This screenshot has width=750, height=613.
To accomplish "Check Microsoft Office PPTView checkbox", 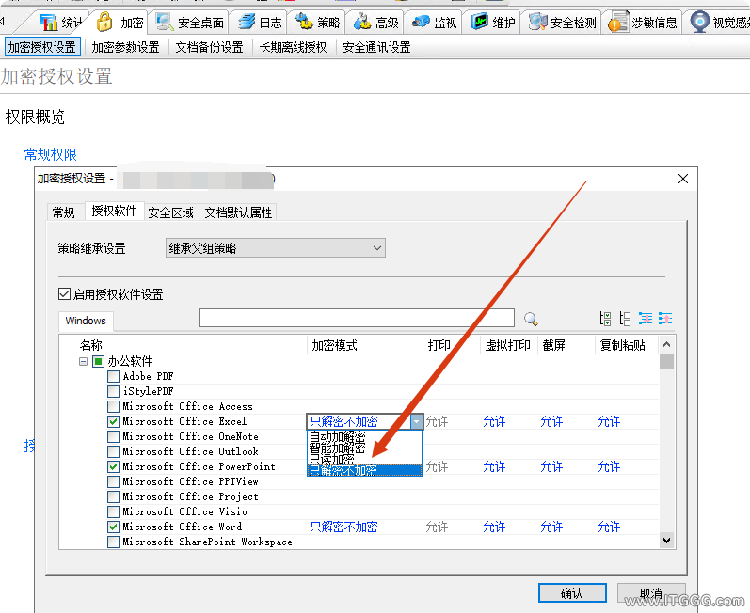I will click(x=113, y=481).
